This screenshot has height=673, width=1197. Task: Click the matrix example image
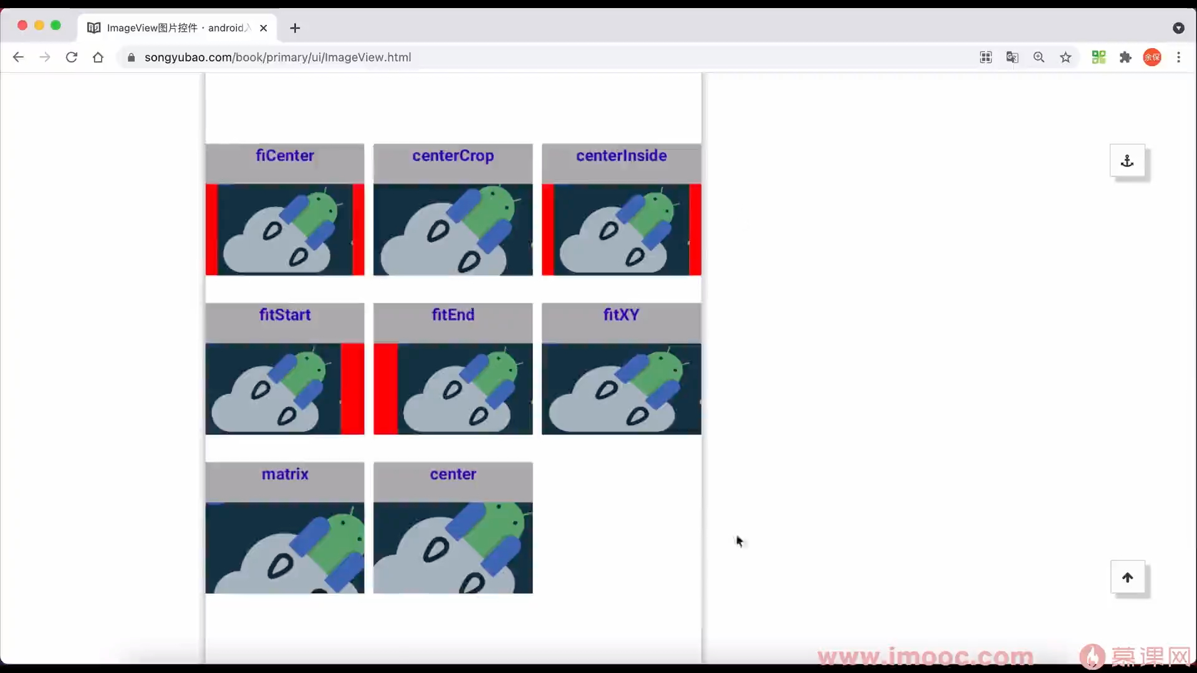(x=285, y=548)
